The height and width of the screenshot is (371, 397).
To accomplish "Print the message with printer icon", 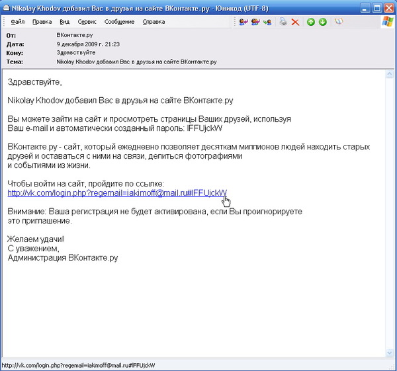I will pyautogui.click(x=283, y=22).
